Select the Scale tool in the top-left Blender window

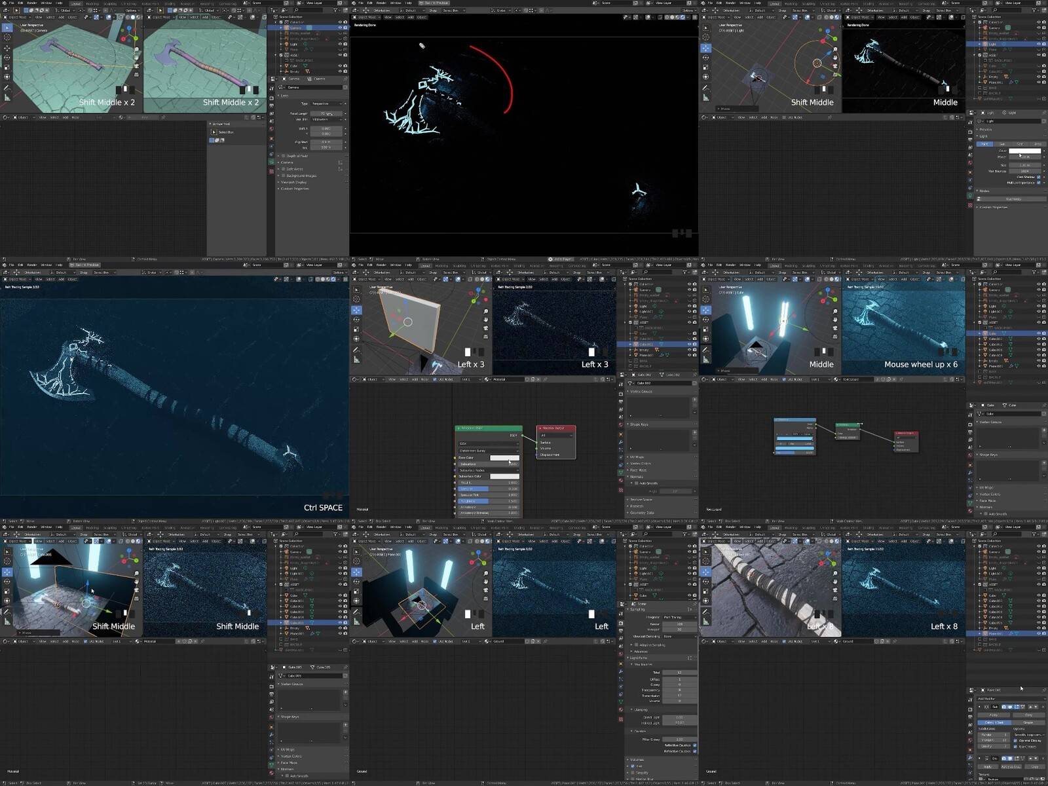pos(7,67)
